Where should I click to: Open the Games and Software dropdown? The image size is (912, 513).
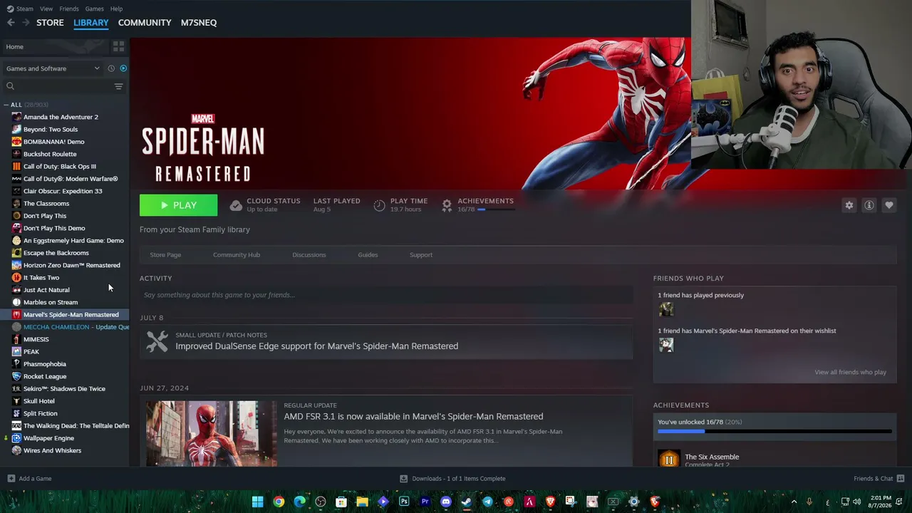(x=53, y=68)
